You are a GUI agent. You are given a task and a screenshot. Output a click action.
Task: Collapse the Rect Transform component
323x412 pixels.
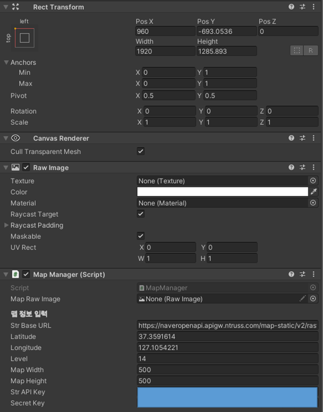coord(5,7)
